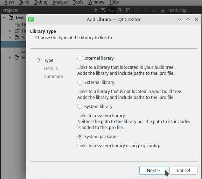Click the filter tree funnel icon
The image size is (202, 179).
tap(103, 10)
